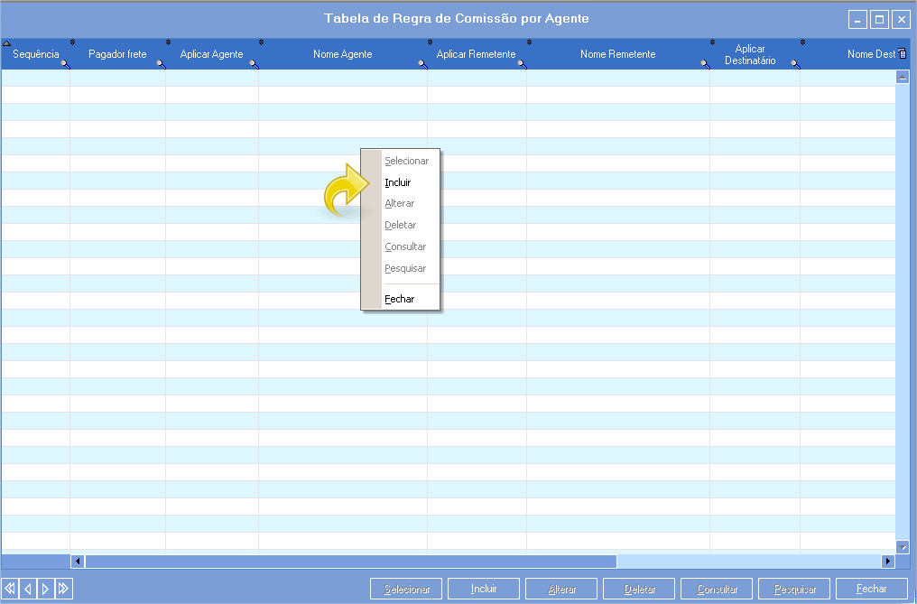Click the Nome Agente column header label
The height and width of the screenshot is (604, 917).
343,54
